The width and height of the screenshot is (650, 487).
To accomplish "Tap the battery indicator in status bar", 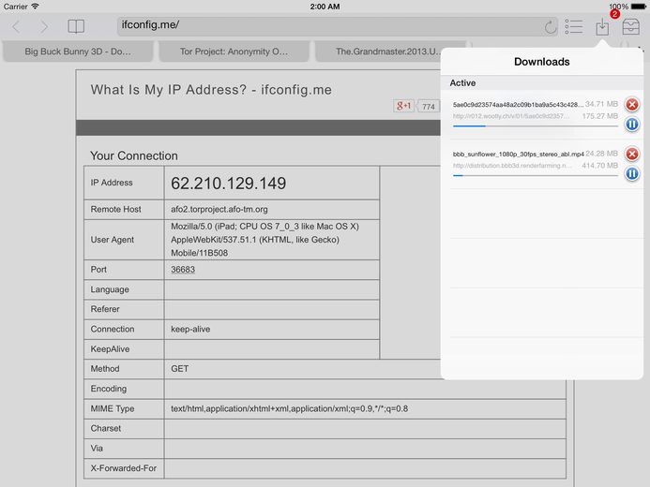I will (x=638, y=7).
